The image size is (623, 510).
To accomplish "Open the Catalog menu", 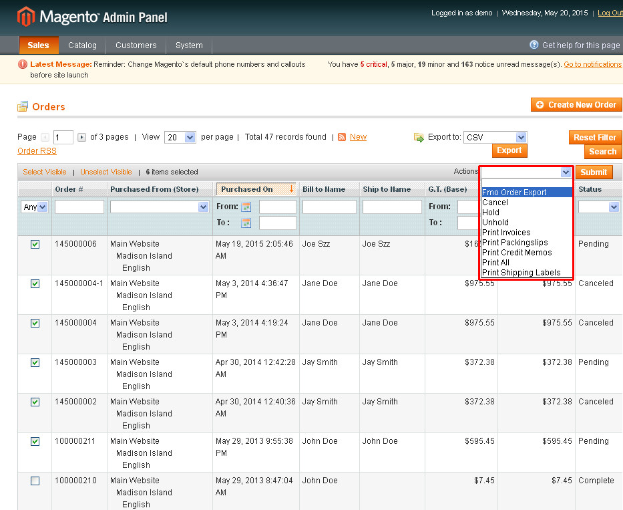I will point(82,45).
